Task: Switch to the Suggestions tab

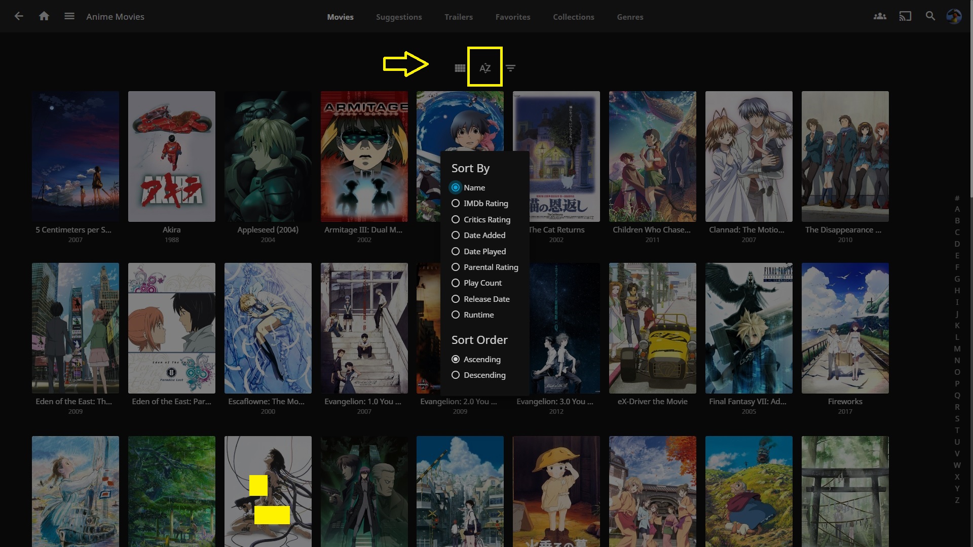Action: (x=399, y=17)
